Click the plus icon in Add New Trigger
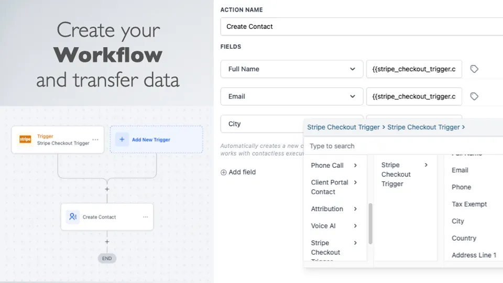The image size is (503, 283). pos(122,139)
